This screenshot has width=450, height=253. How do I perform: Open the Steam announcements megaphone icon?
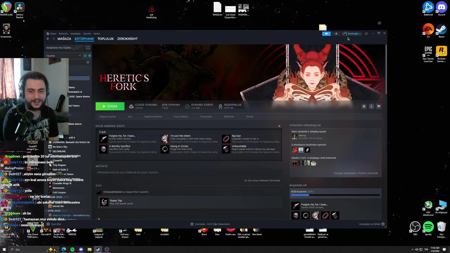pyautogui.click(x=326, y=34)
